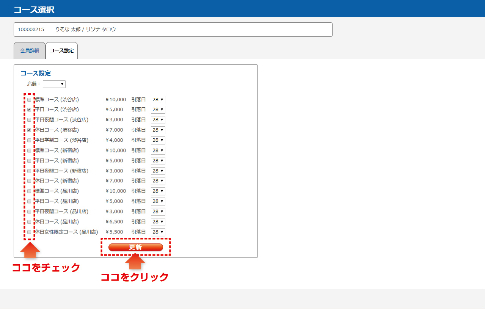Click the 店舗： label
Screen dimensions: 485x309
[x=34, y=84]
